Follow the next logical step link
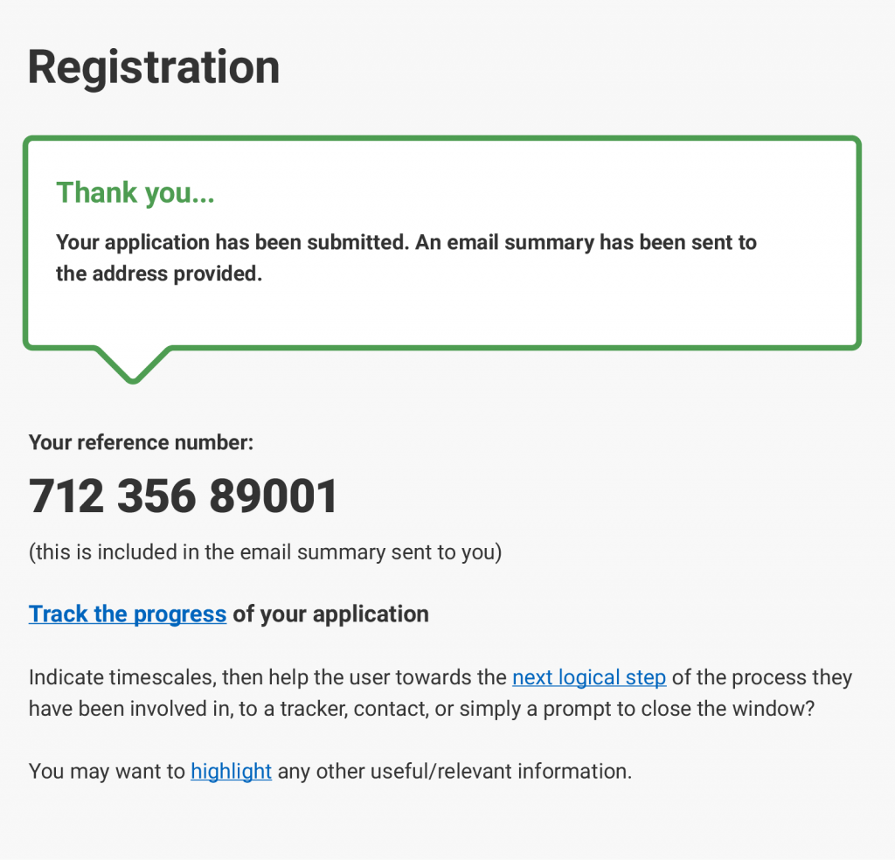This screenshot has height=860, width=895. pyautogui.click(x=589, y=678)
